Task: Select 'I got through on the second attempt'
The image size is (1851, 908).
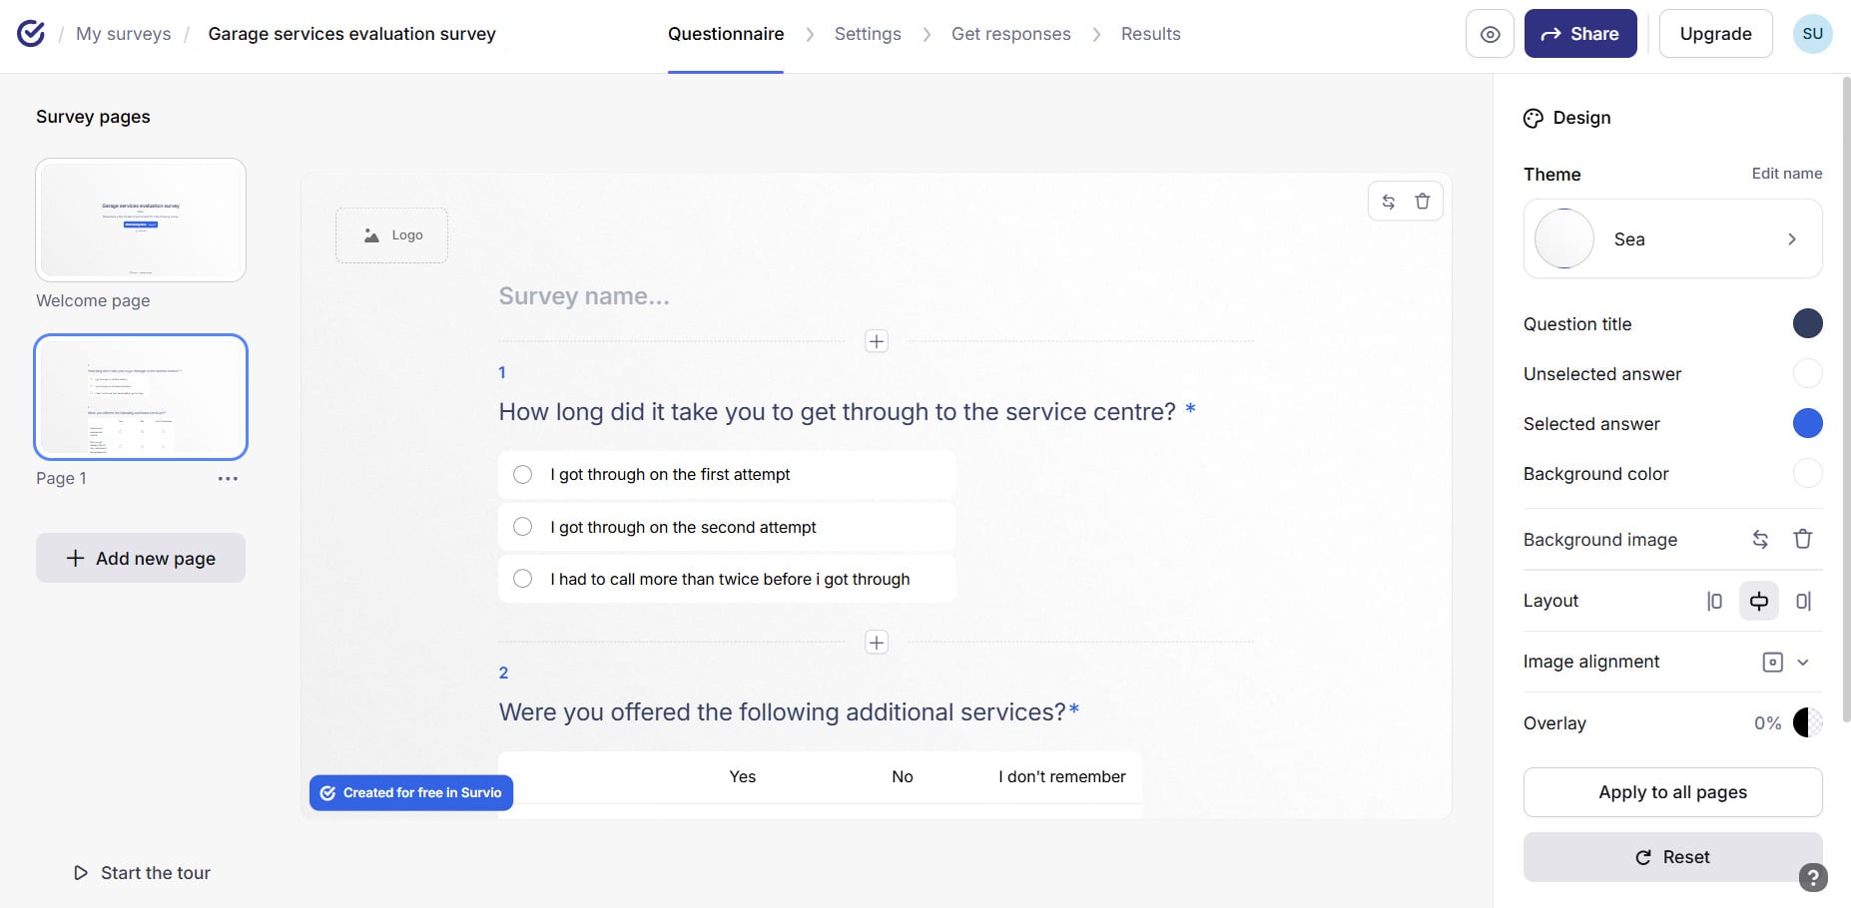Action: (x=727, y=527)
